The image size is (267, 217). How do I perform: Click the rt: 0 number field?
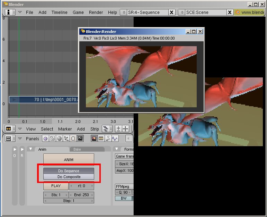click(81, 186)
